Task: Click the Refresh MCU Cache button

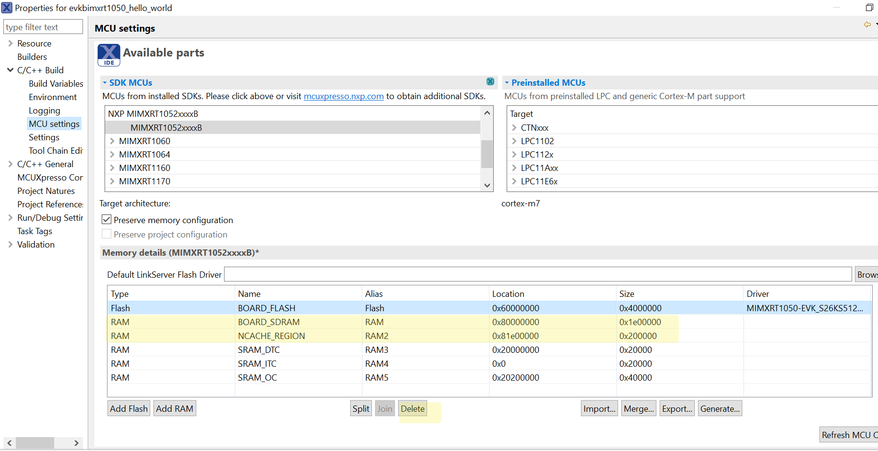Action: tap(849, 434)
